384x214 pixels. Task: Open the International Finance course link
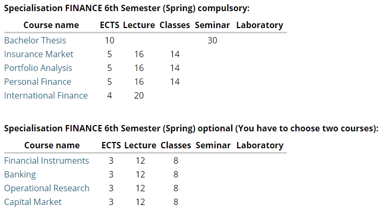pyautogui.click(x=46, y=95)
